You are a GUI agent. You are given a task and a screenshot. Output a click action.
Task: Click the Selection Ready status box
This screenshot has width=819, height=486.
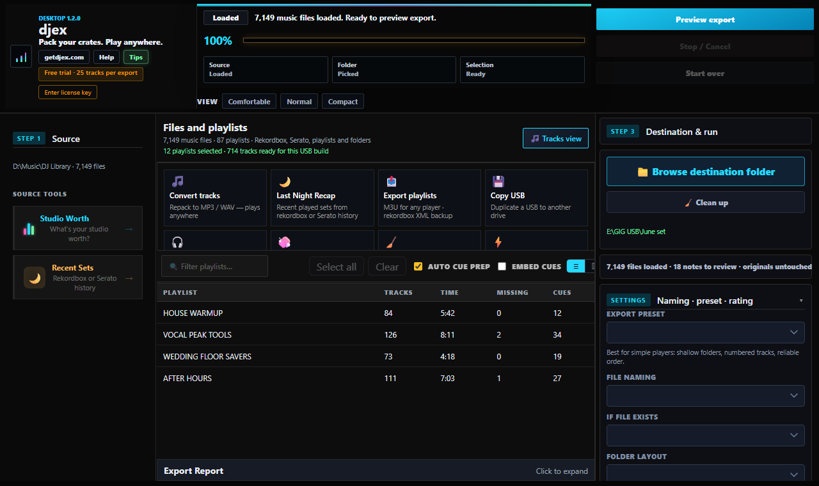tap(522, 70)
